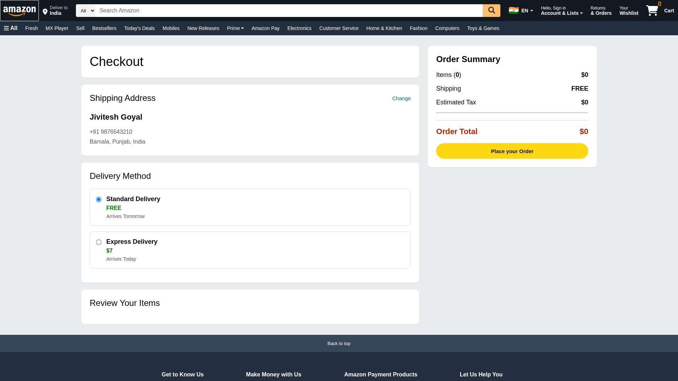This screenshot has width=678, height=381.
Task: Click the Sell nav link
Action: [80, 28]
